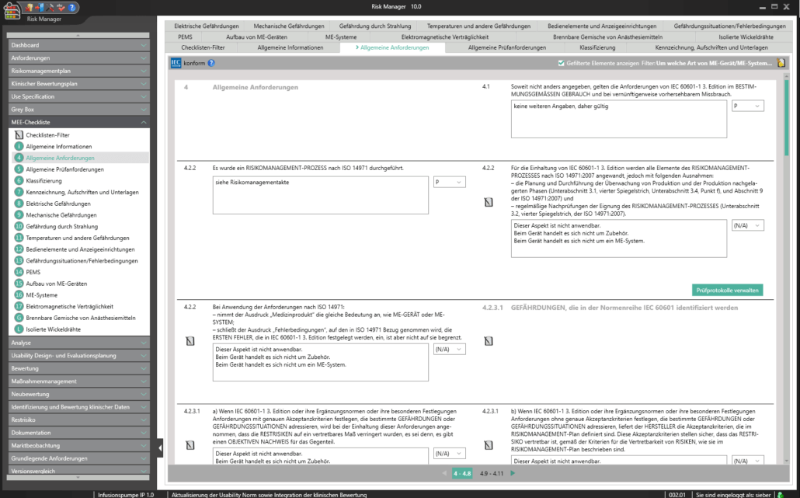Image resolution: width=800 pixels, height=498 pixels.
Task: Toggle Gefilterte Elemente anzeigen checkbox
Action: [562, 63]
